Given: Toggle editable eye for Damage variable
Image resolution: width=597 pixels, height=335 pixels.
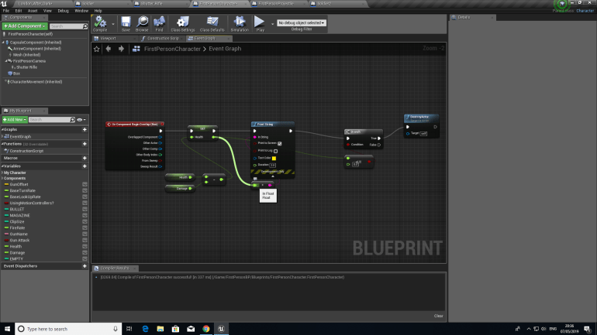Looking at the screenshot, I should coord(85,252).
